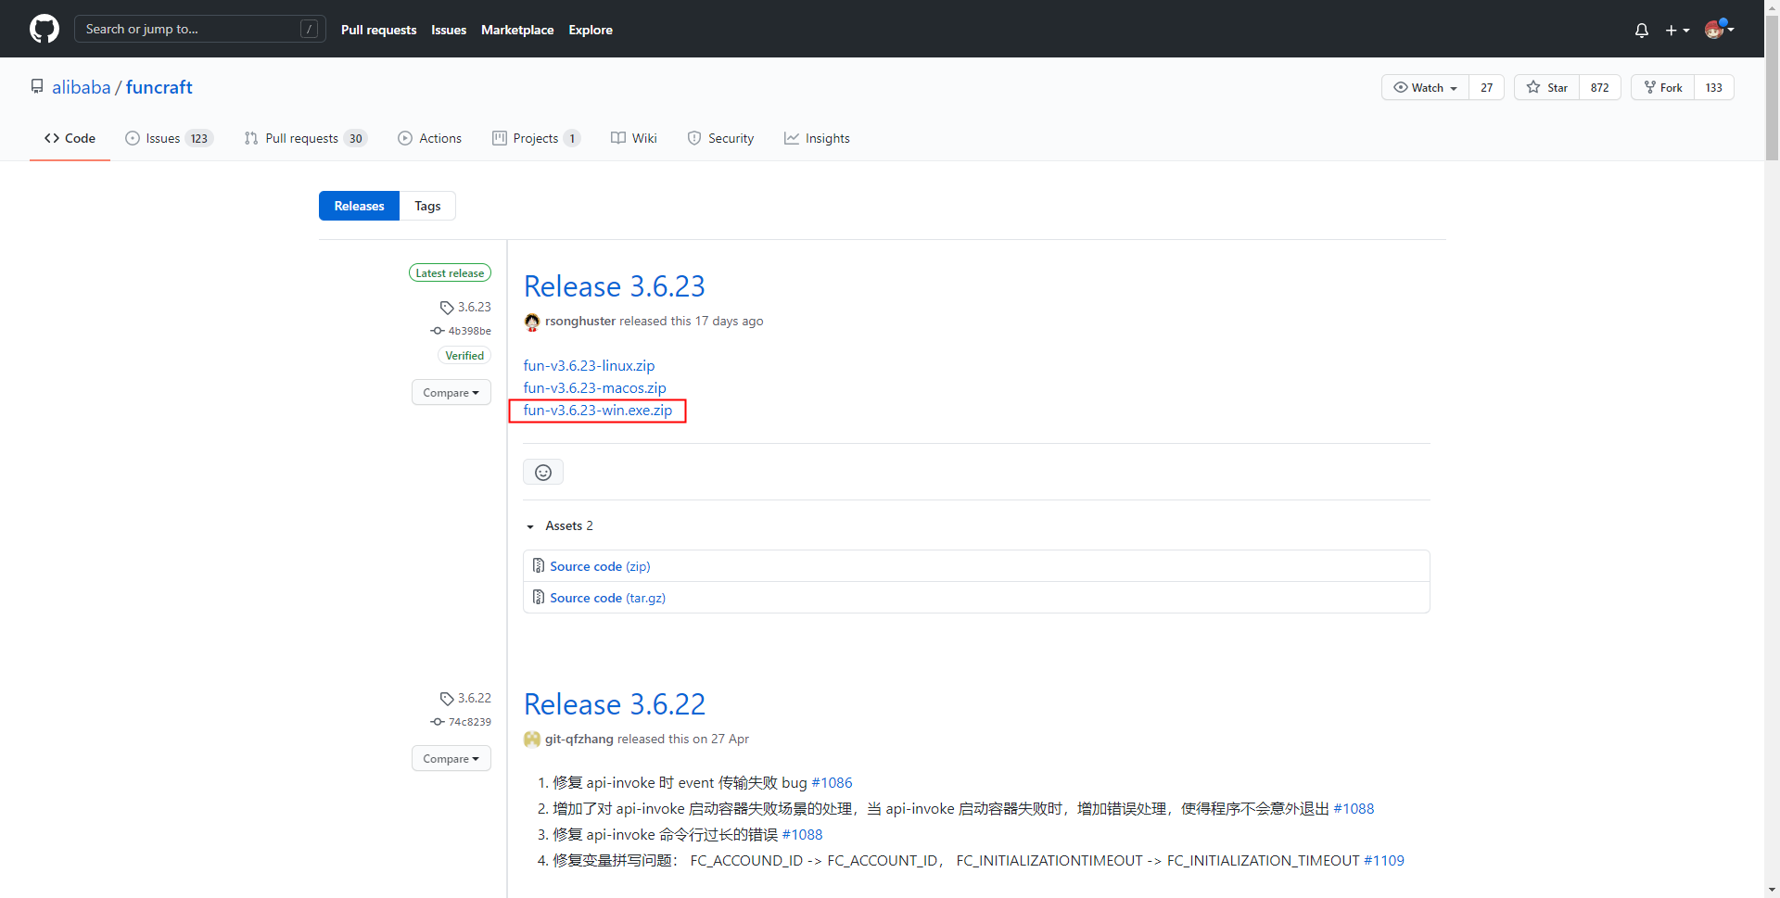Switch to the Wiki tab
The width and height of the screenshot is (1780, 898).
tap(633, 138)
